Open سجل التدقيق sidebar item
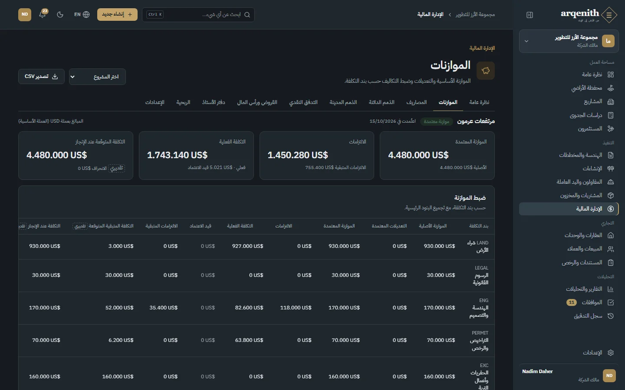 point(569,316)
